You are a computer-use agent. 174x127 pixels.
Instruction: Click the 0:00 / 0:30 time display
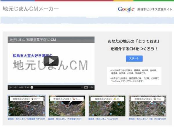click(x=24, y=87)
